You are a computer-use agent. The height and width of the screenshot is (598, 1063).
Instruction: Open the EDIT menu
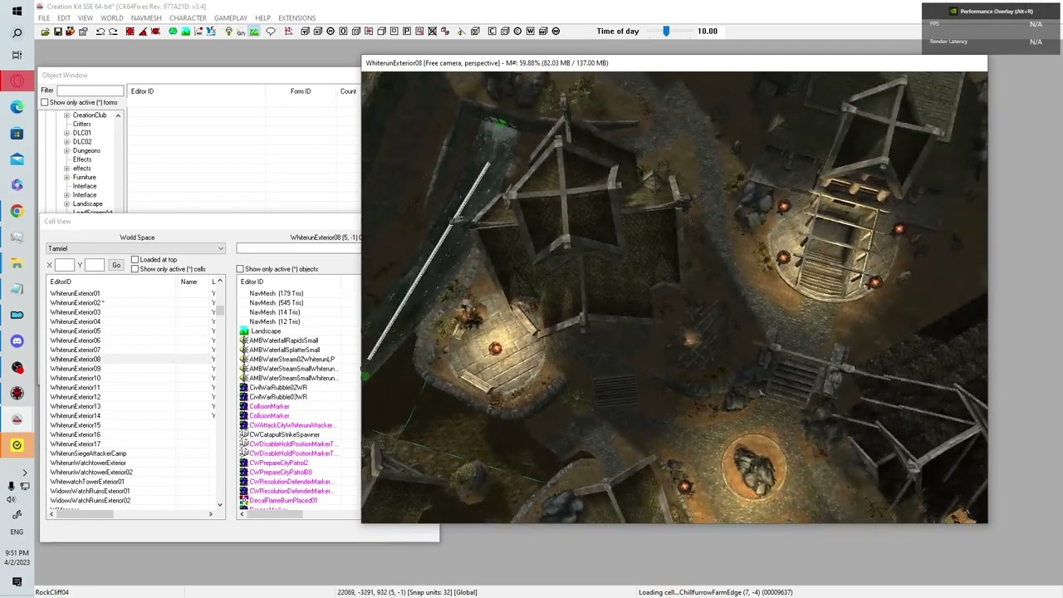point(64,18)
